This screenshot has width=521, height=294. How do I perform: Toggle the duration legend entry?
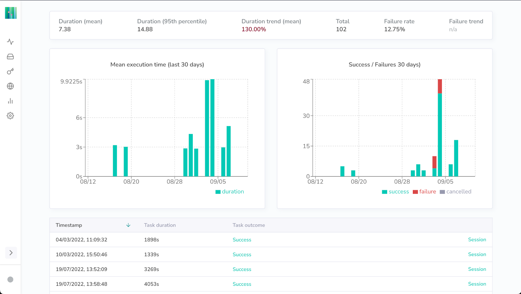(230, 191)
